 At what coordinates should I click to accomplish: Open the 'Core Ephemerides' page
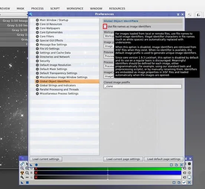tap(51, 32)
